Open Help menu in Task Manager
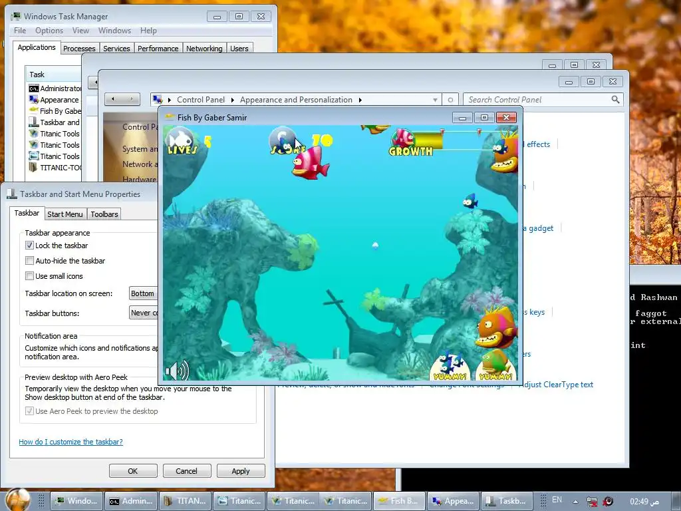The width and height of the screenshot is (681, 511). pos(148,31)
